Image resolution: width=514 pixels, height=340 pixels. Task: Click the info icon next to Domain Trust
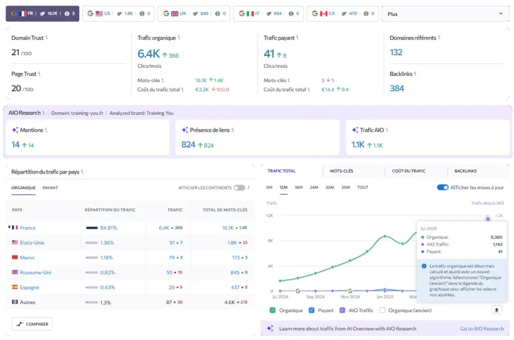click(47, 37)
